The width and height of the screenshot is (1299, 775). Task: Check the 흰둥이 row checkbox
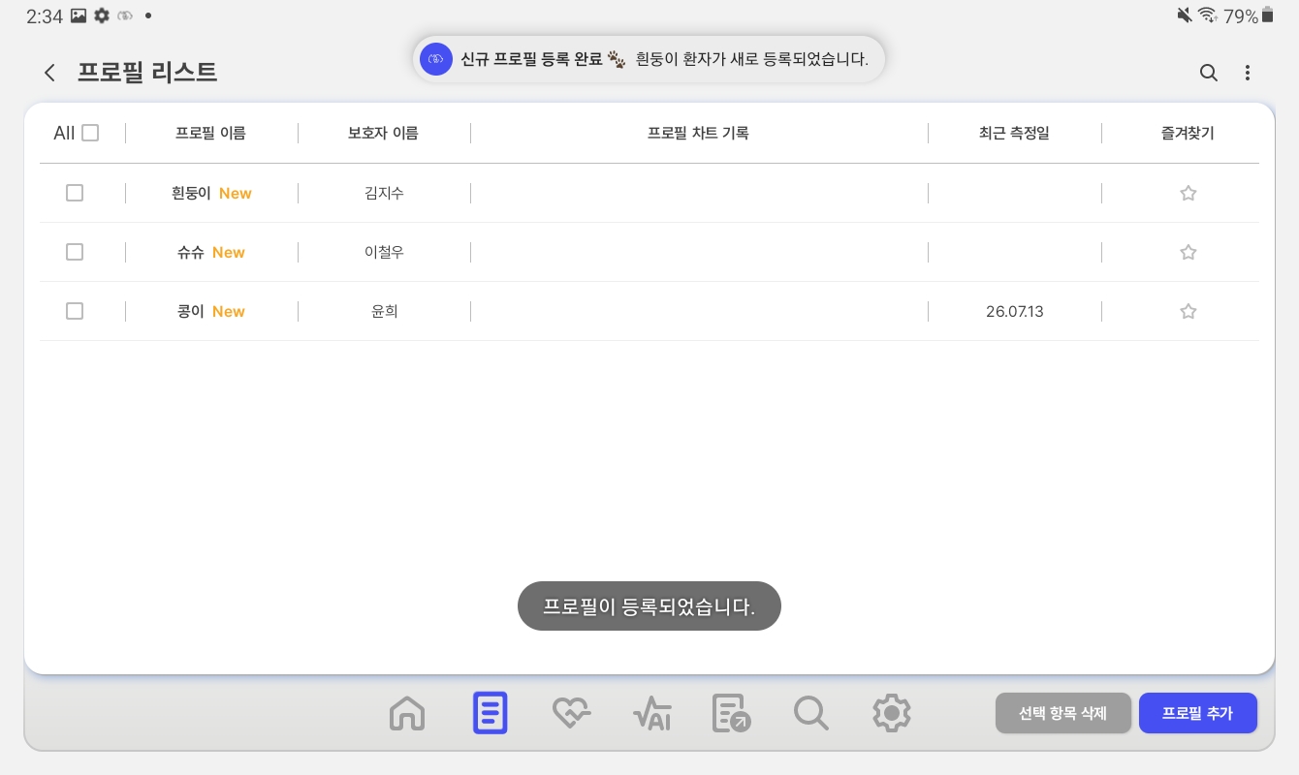pos(75,193)
